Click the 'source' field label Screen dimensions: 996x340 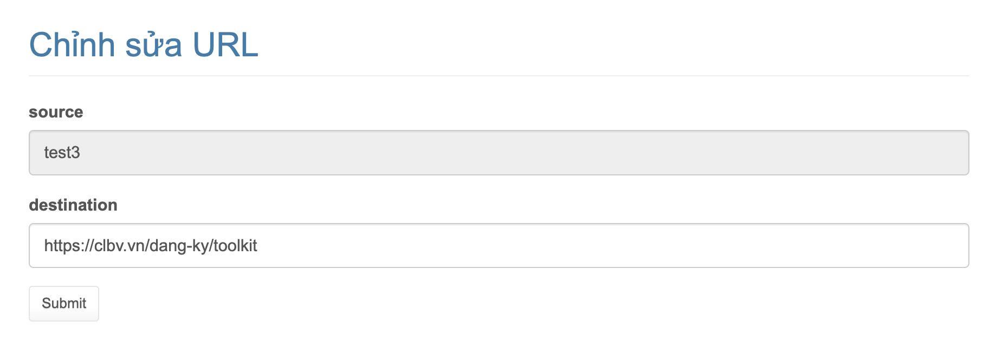point(56,112)
